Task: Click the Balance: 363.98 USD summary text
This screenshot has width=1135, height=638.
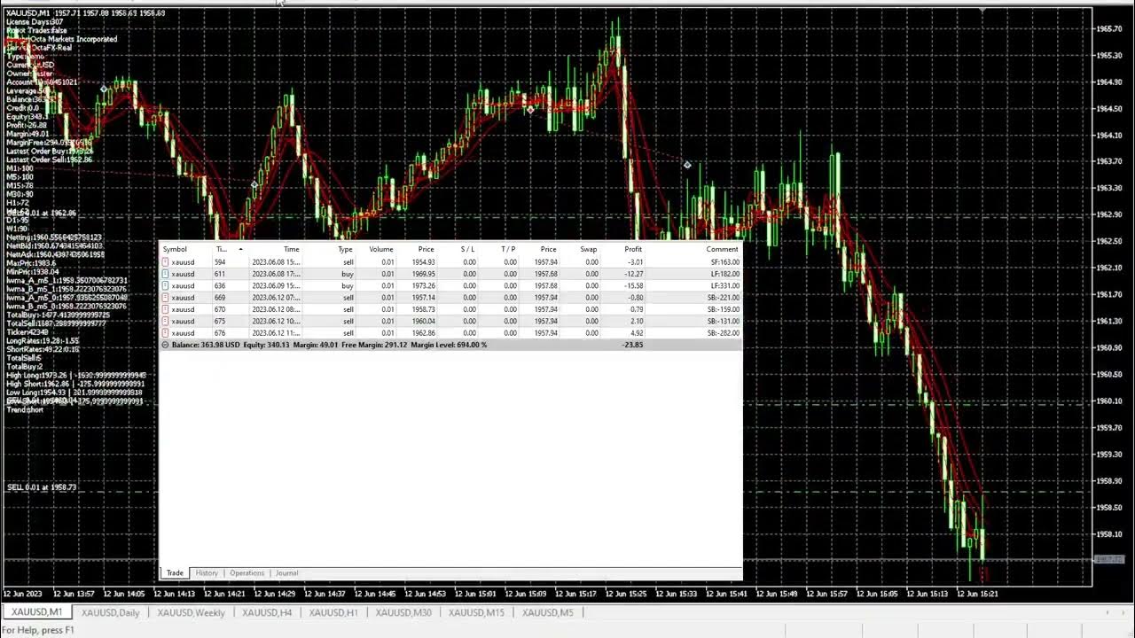Action: pos(206,345)
